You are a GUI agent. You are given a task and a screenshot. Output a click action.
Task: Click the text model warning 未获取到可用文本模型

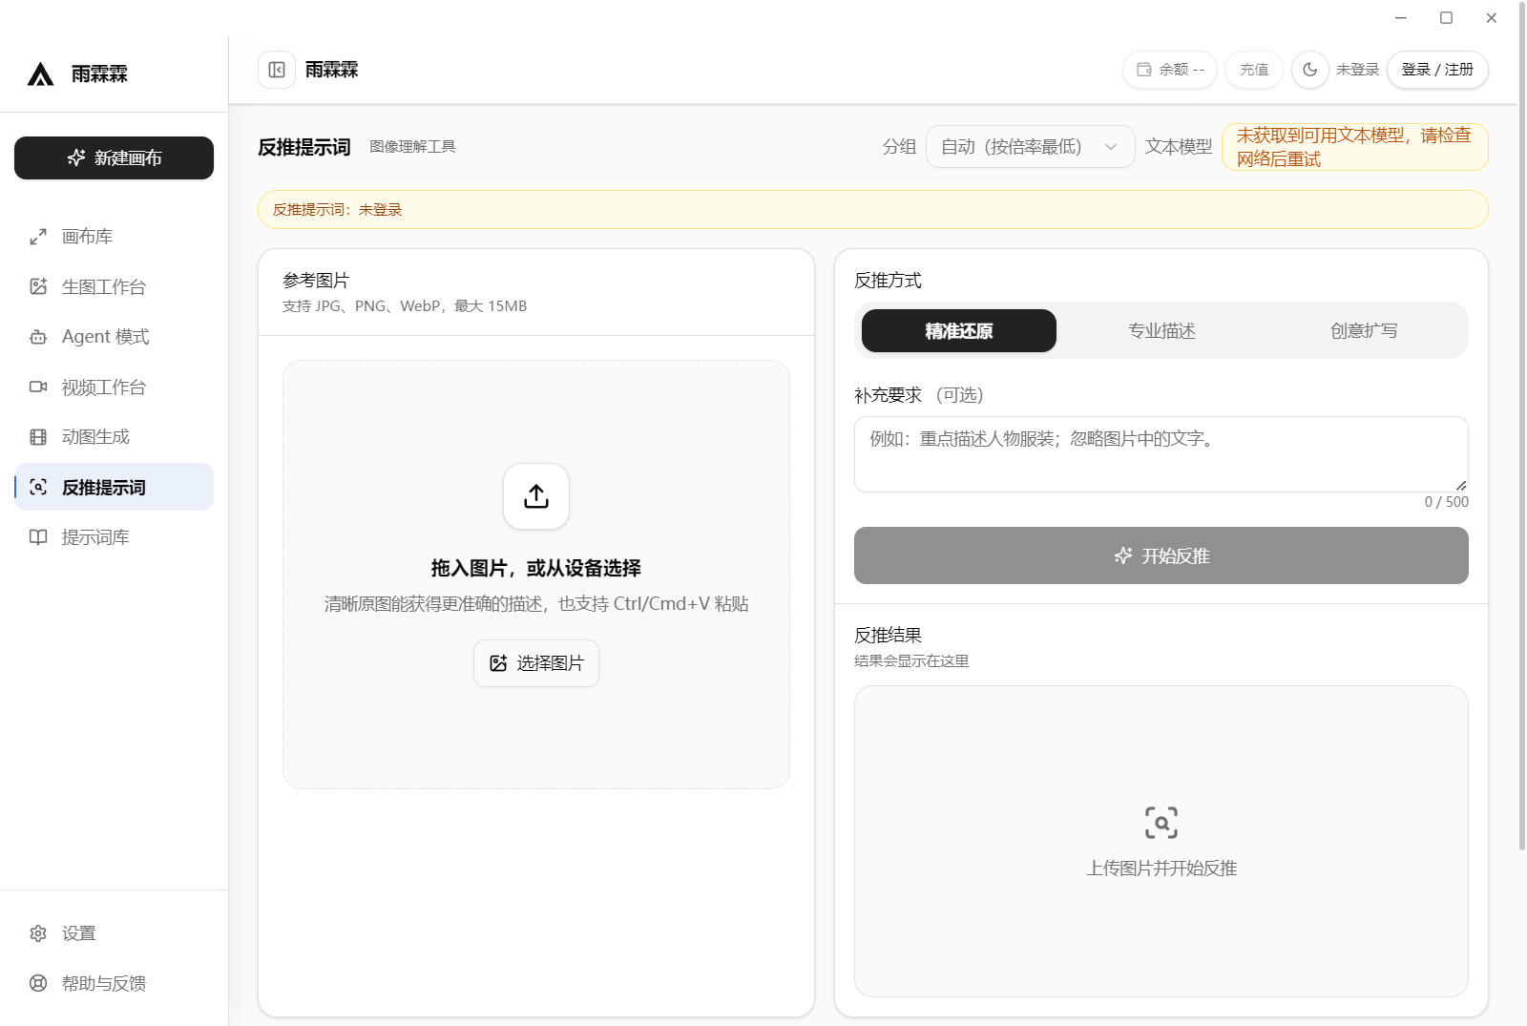1355,147
